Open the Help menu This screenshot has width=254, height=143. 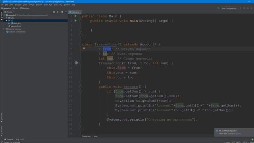click(73, 5)
